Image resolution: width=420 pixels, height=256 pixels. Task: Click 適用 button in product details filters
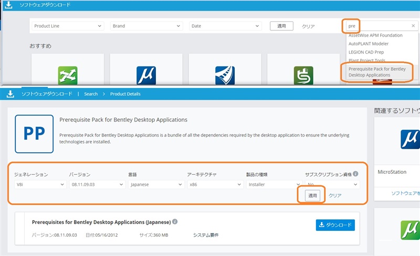click(x=312, y=196)
